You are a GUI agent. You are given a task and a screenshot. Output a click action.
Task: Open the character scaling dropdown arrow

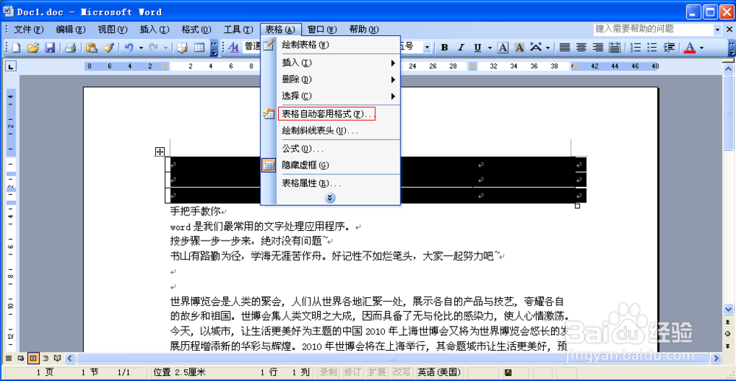548,47
